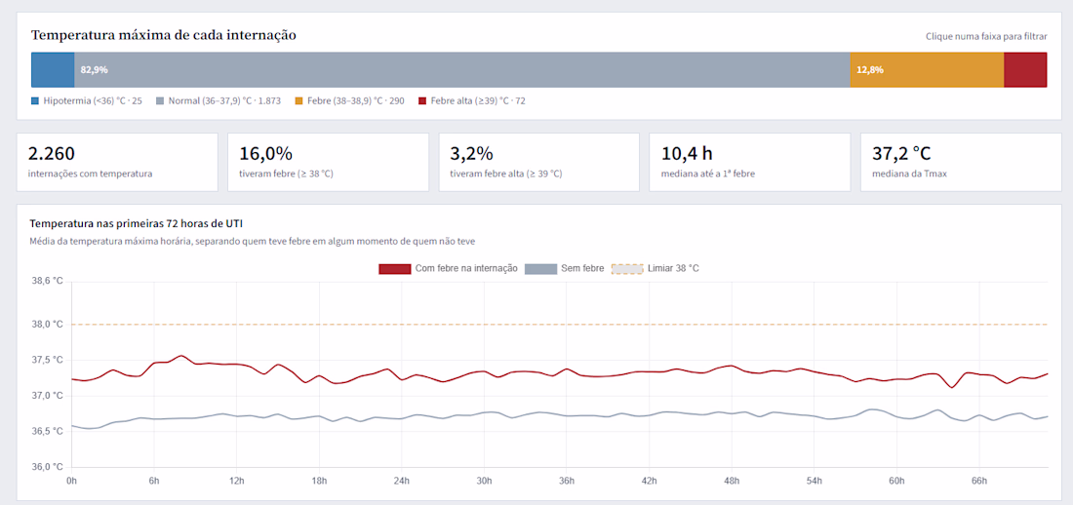Click the '18h' x-axis label
The width and height of the screenshot is (1073, 505).
319,481
